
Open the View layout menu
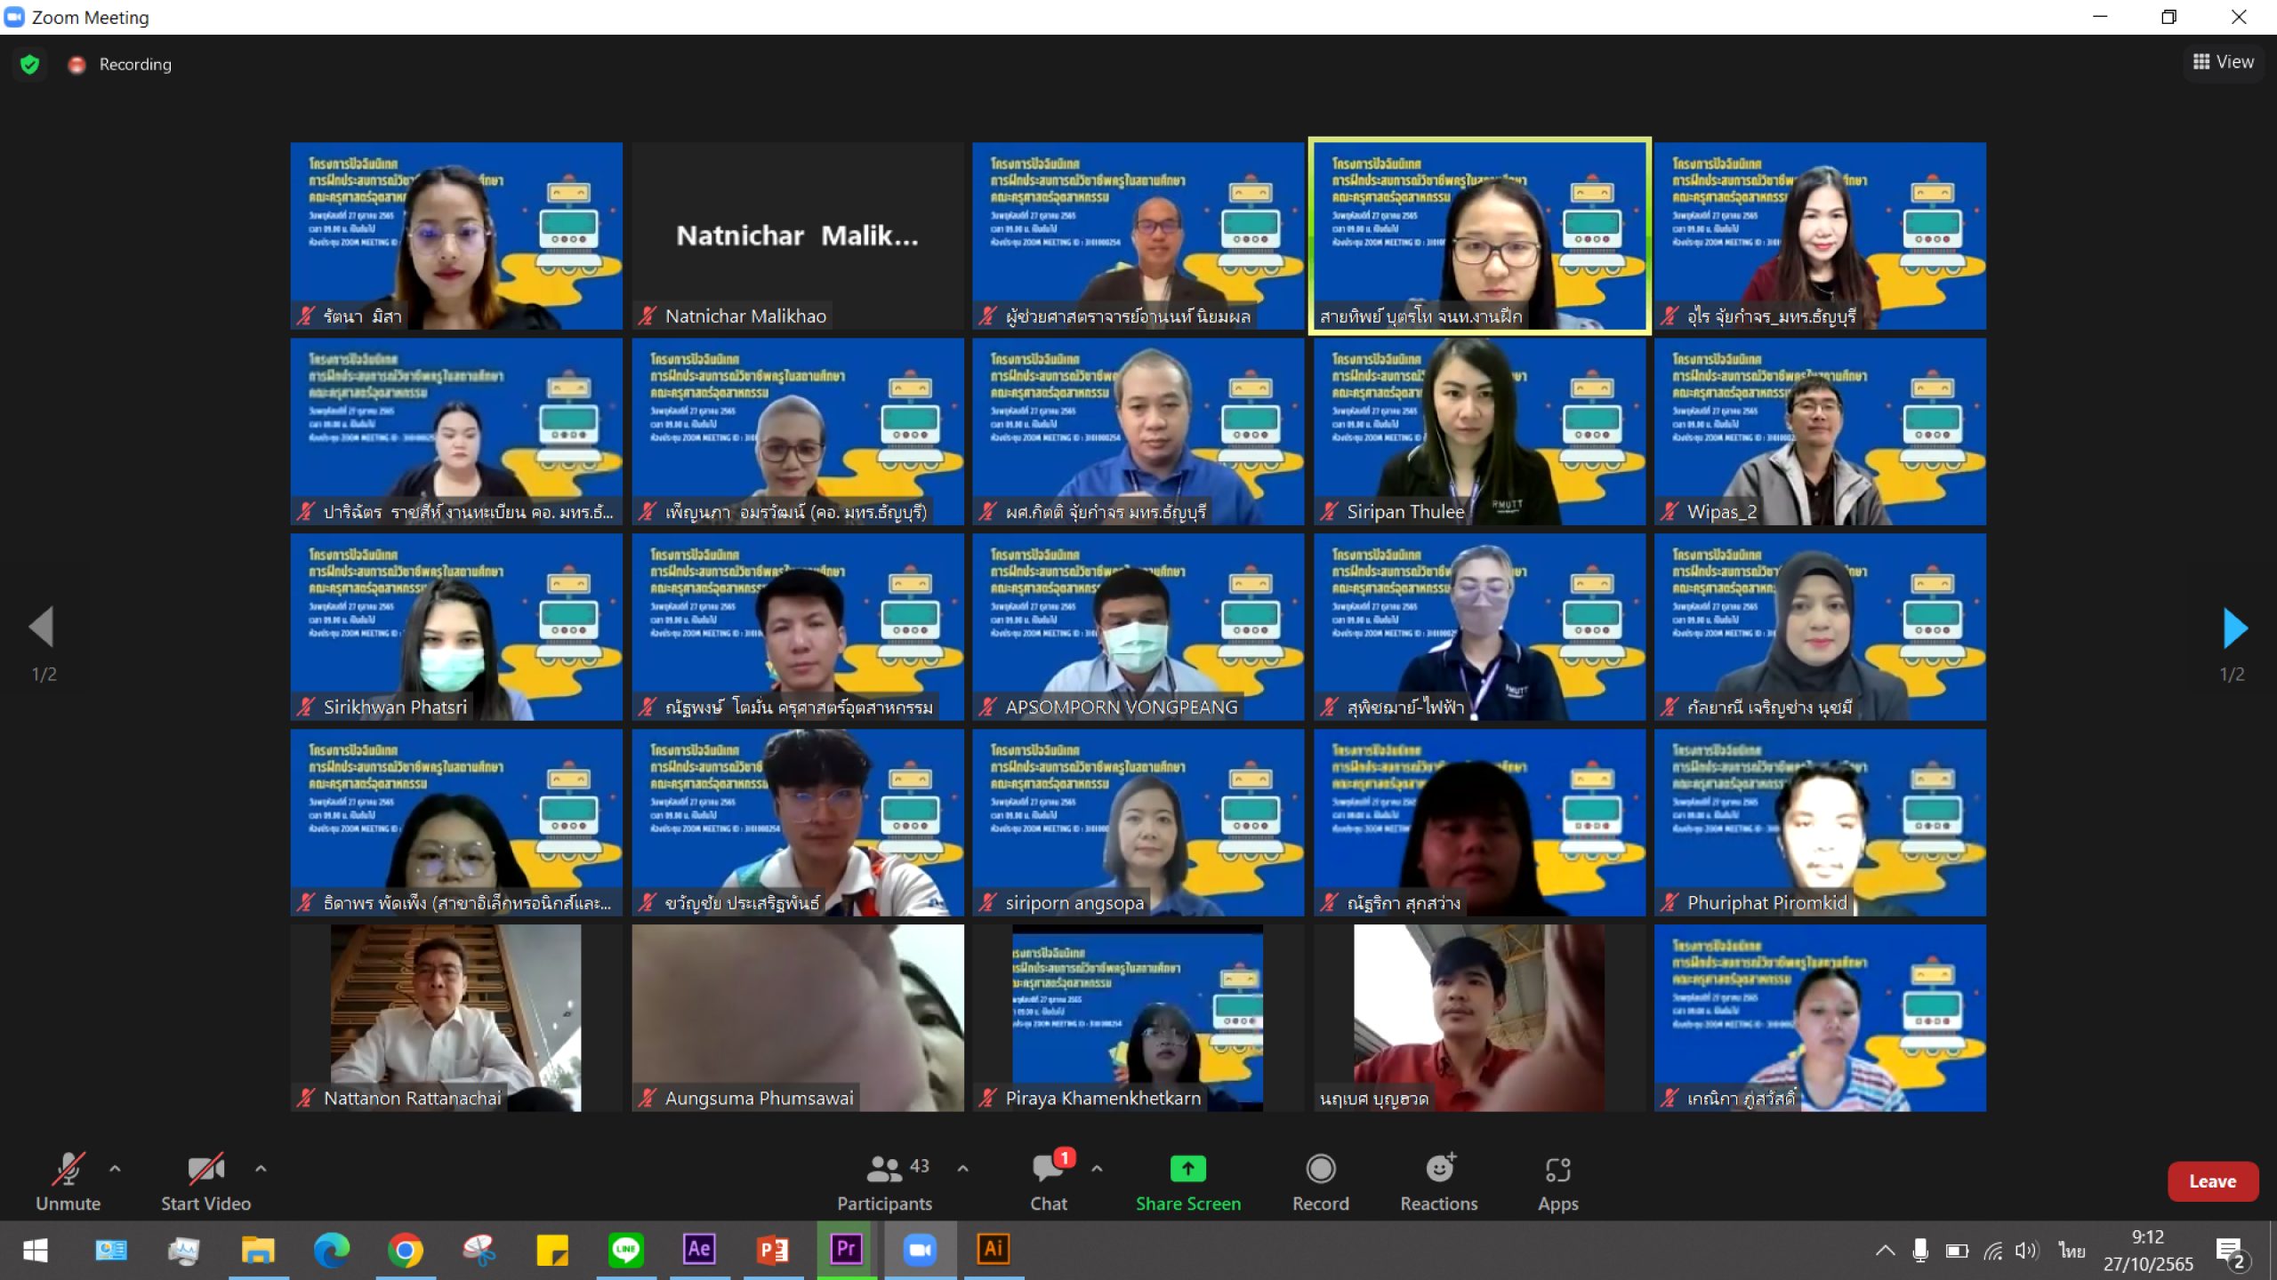[2223, 62]
